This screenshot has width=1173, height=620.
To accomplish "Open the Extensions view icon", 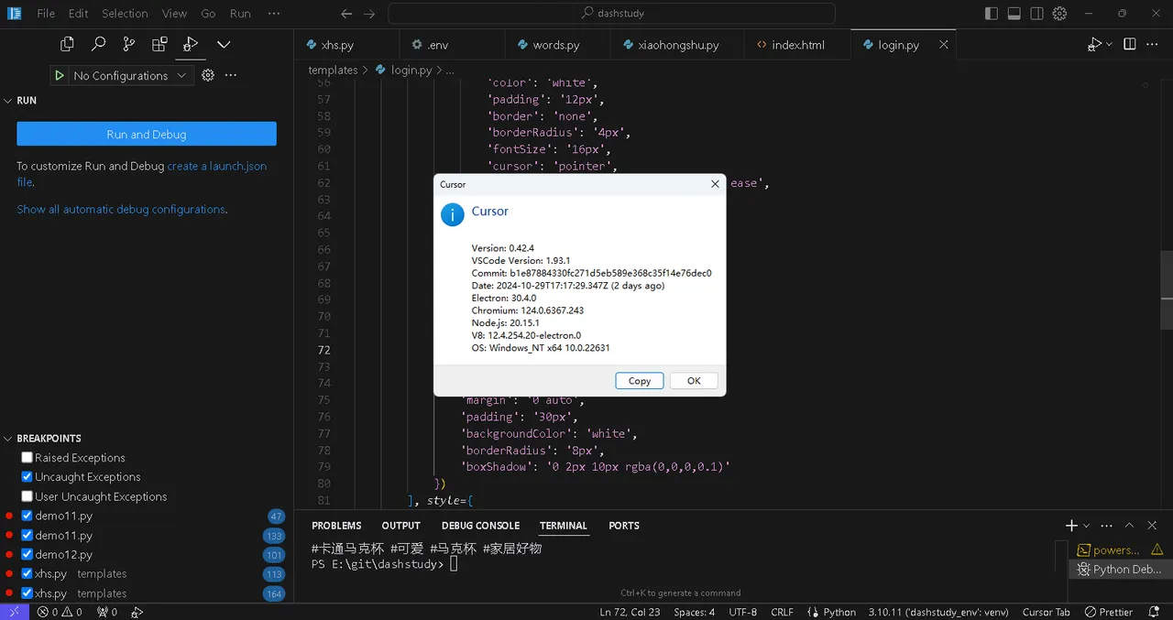I will coord(159,44).
